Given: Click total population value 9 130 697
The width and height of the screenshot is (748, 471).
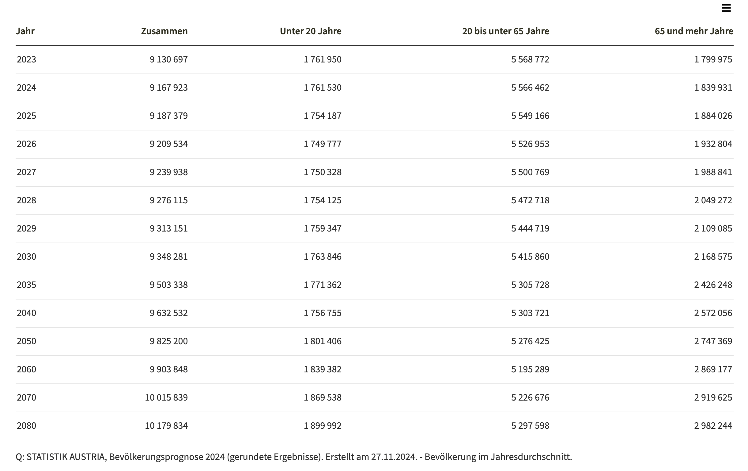Looking at the screenshot, I should click(168, 59).
